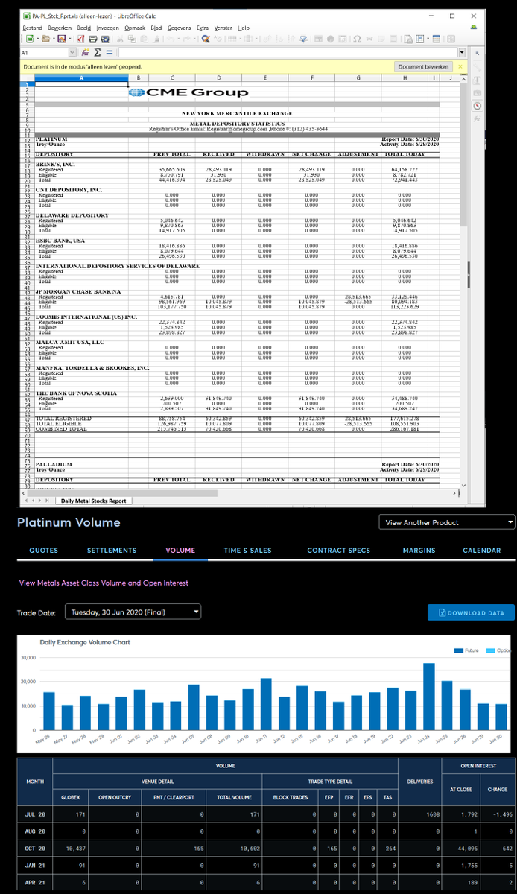Viewport: 517px width, 894px height.
Task: Click the update notification icon near menu bar
Action: [x=475, y=28]
